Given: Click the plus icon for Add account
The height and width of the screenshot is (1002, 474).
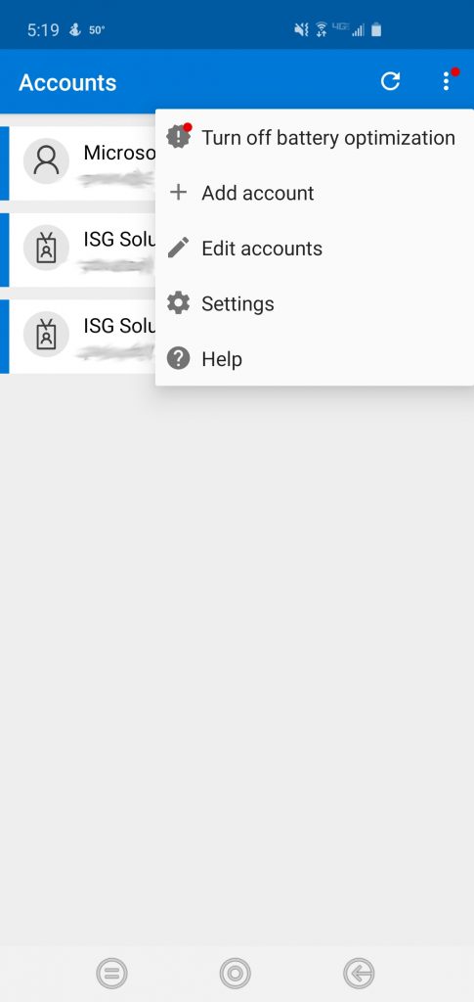Looking at the screenshot, I should click(179, 193).
